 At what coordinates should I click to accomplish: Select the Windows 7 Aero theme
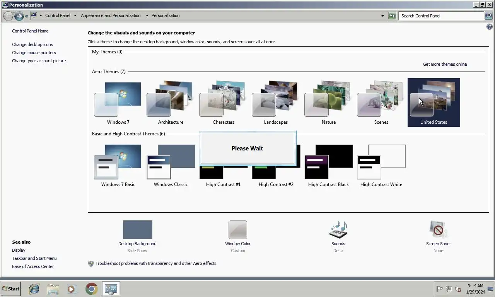tap(118, 102)
